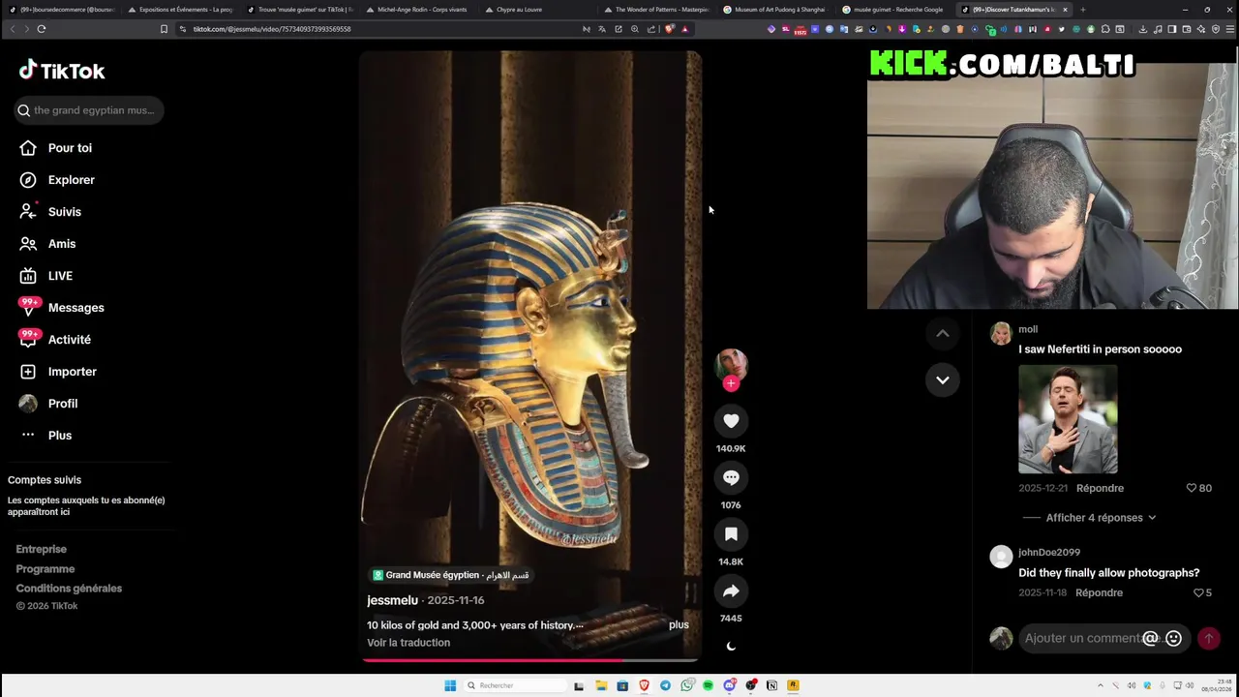Like johnDoe2099's comment heart

(x=1197, y=592)
